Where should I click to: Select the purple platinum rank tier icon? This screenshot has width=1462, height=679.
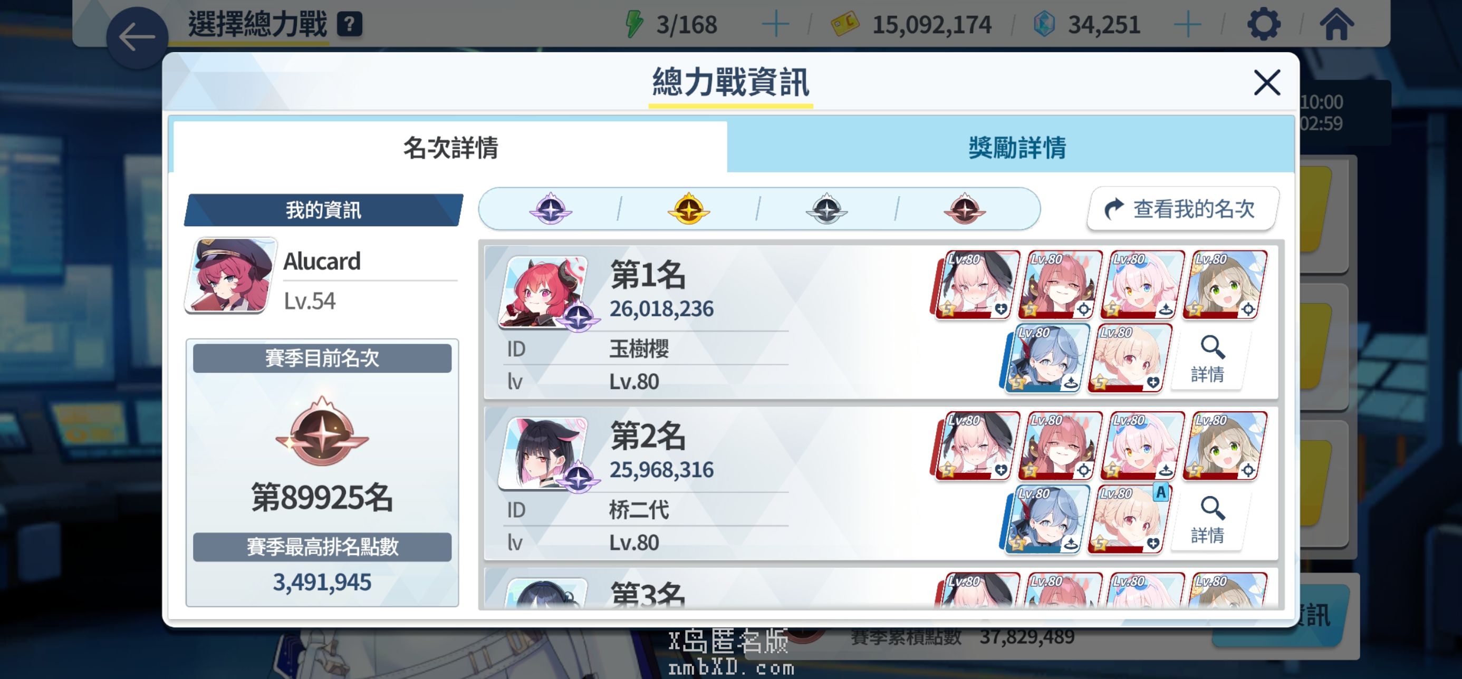551,209
